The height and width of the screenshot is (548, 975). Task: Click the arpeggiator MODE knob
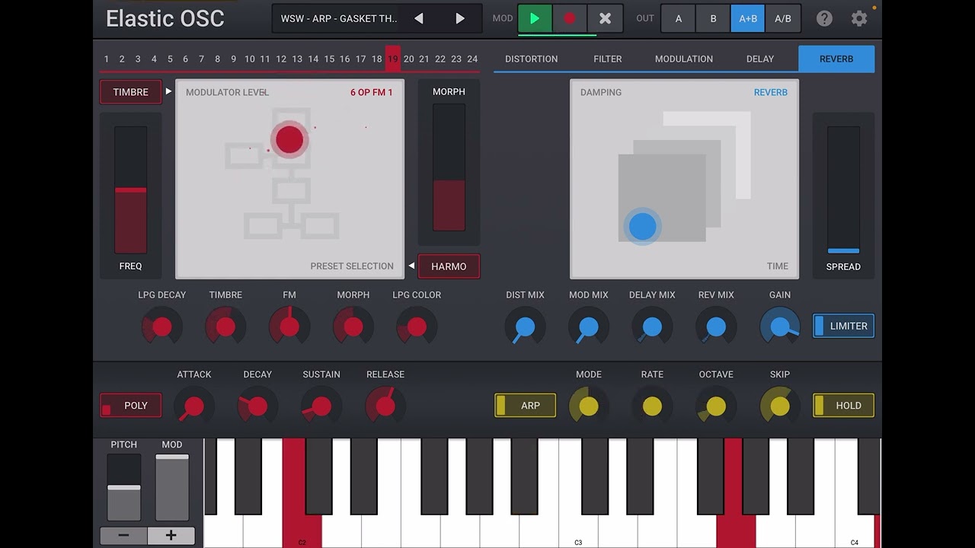(588, 406)
